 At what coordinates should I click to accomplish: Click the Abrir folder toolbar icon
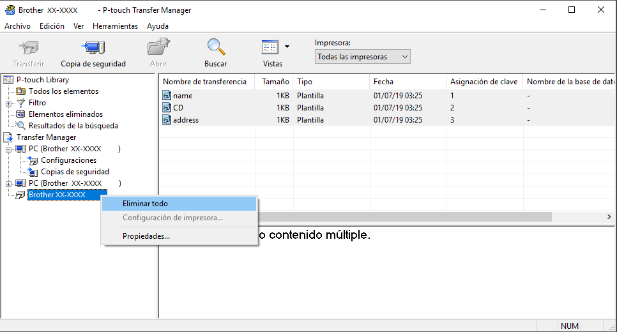tap(158, 47)
